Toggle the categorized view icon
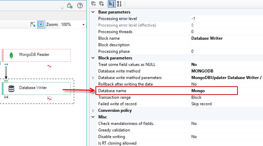The image size is (263, 146). [x=112, y=4]
